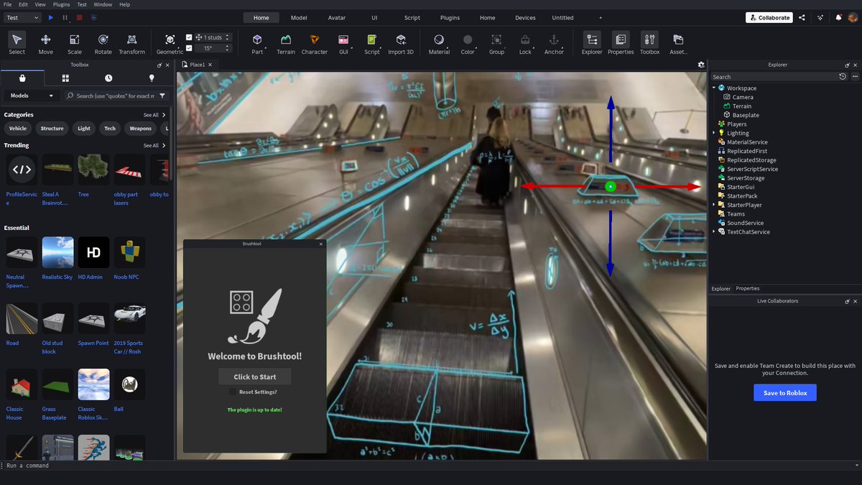Activate the Select tool
The width and height of the screenshot is (862, 485).
point(17,43)
